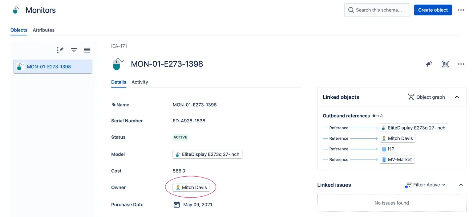Image resolution: width=473 pixels, height=217 pixels.
Task: Switch to the Attributes tab
Action: pos(44,30)
